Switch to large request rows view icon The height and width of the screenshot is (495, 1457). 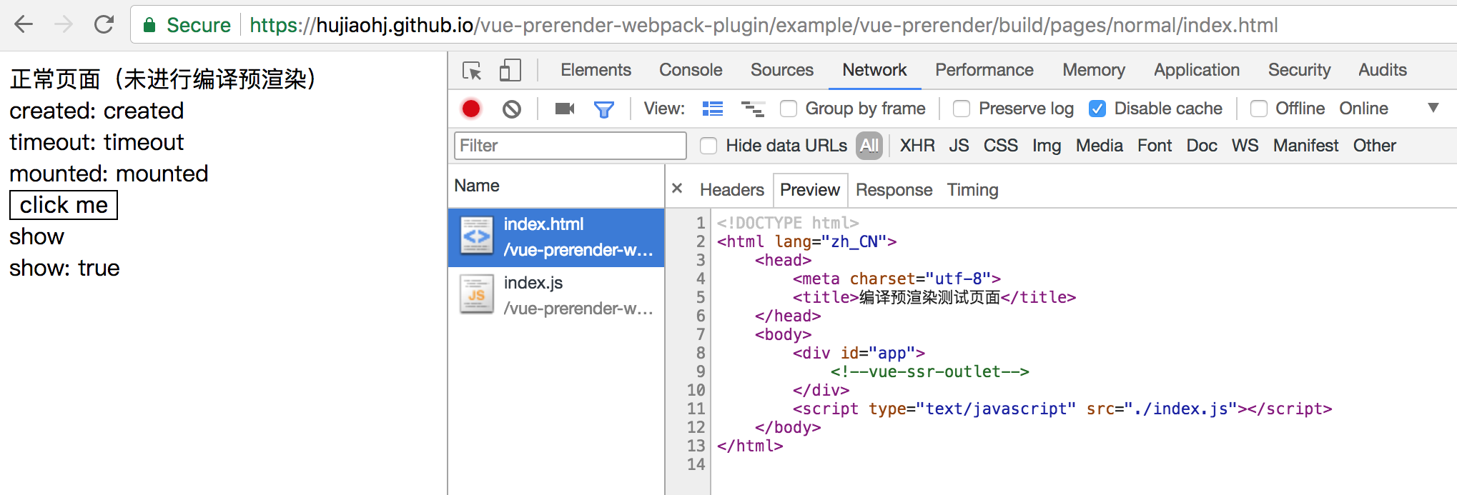click(713, 109)
